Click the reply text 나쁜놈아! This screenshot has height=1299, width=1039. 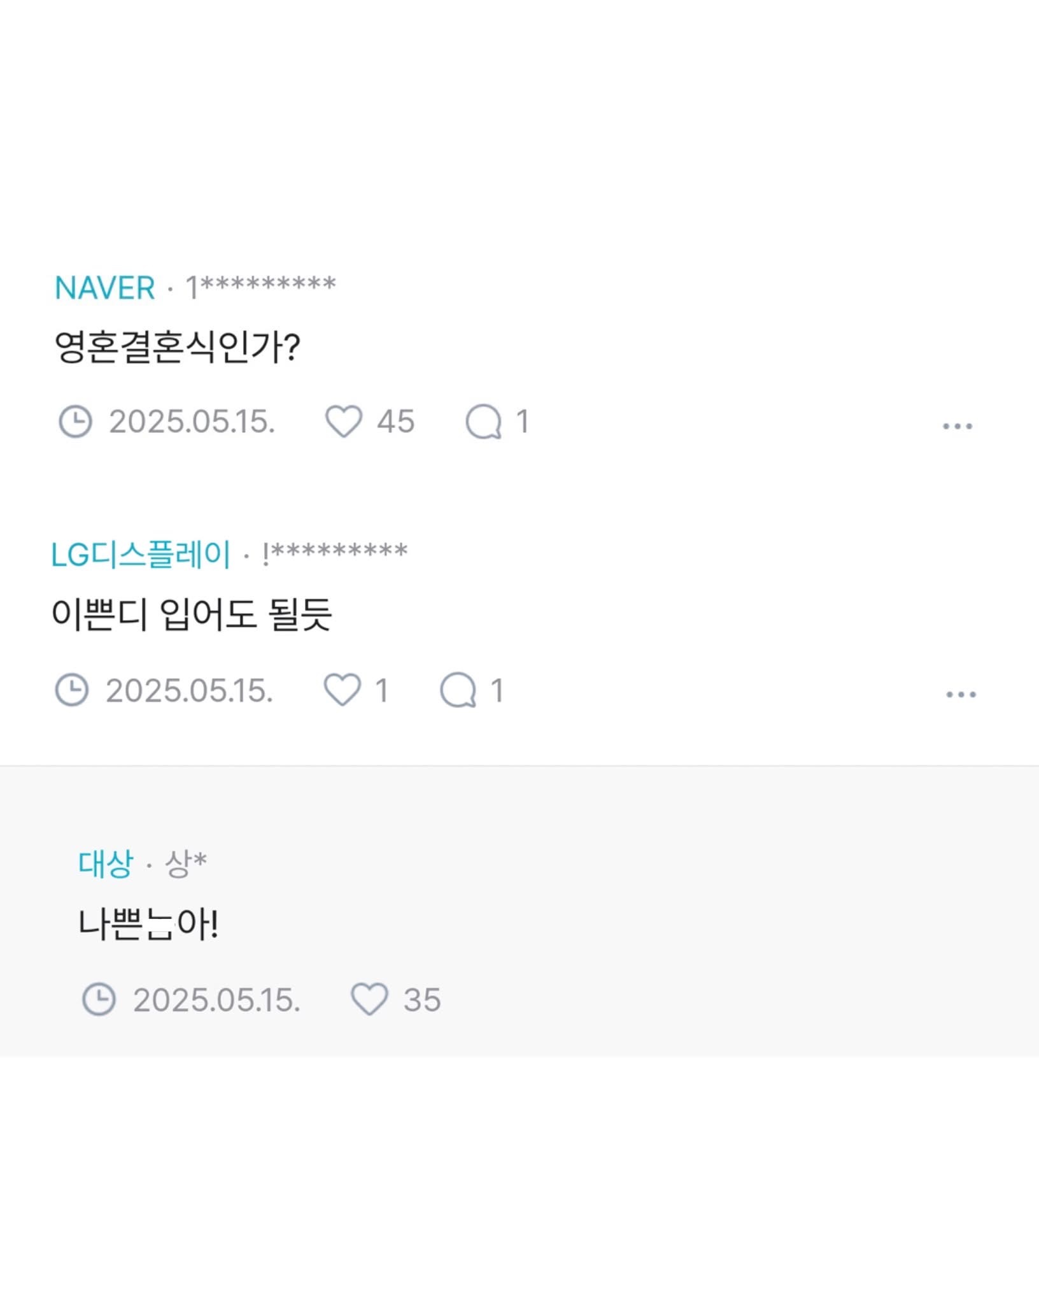[x=148, y=925]
